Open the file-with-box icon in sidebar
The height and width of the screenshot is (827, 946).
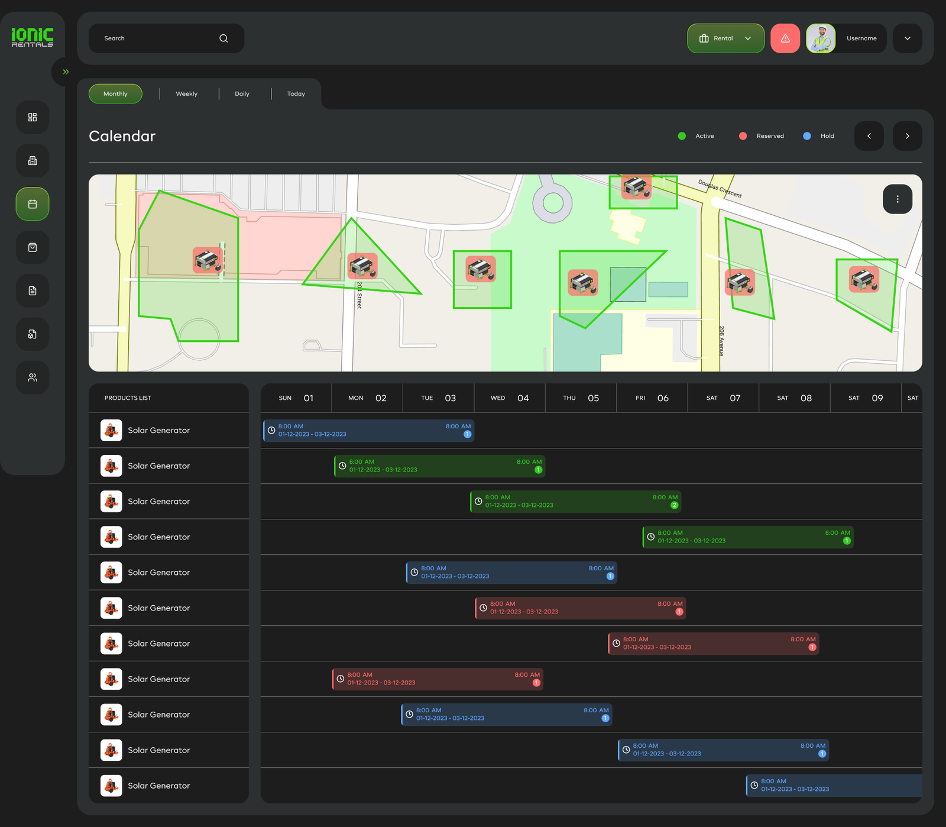(x=33, y=334)
